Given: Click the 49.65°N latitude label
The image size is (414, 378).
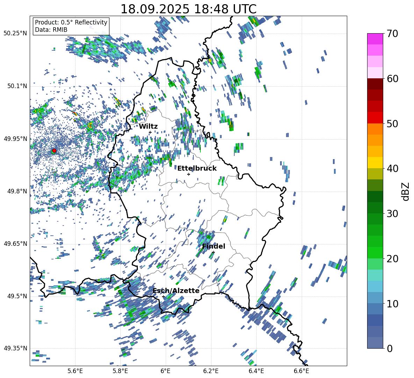Looking at the screenshot, I should [x=15, y=243].
